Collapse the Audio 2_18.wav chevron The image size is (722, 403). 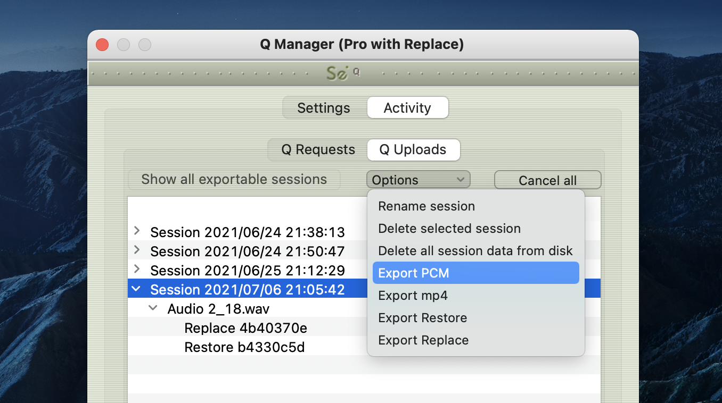tap(153, 308)
